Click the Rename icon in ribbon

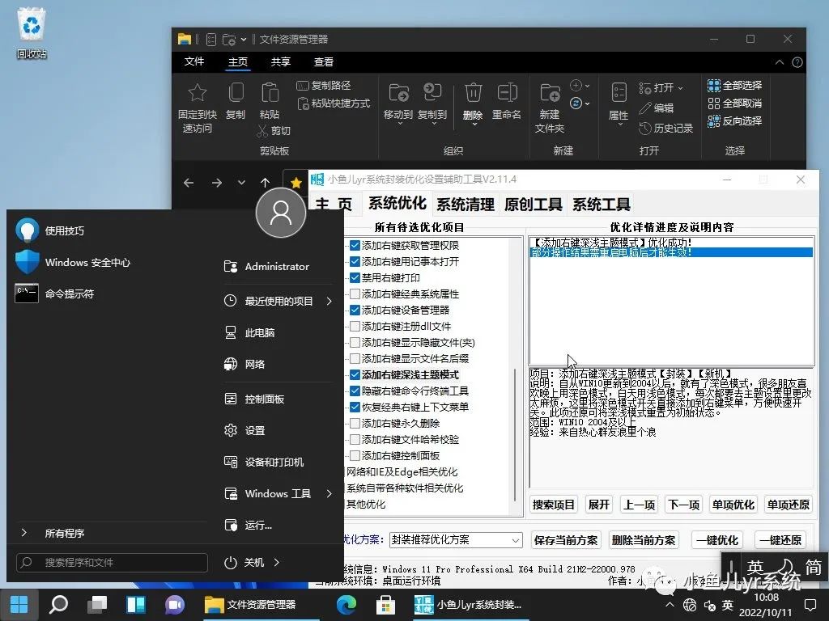(507, 92)
